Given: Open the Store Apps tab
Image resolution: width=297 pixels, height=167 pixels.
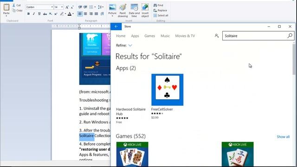Looking at the screenshot, I should [135, 36].
